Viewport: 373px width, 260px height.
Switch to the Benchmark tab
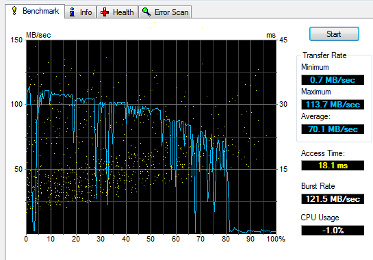click(x=35, y=11)
